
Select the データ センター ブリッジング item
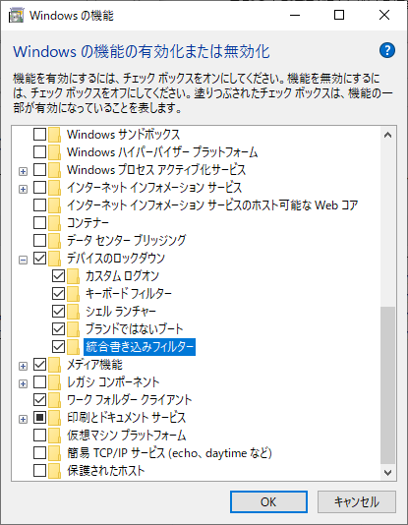[x=127, y=241]
